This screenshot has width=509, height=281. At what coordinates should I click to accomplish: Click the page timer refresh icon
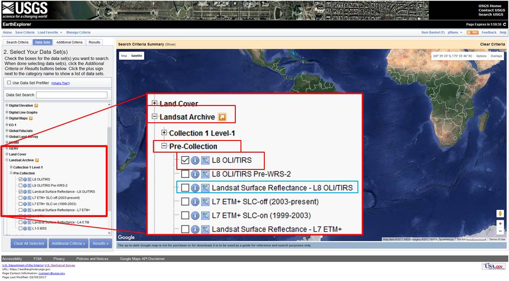tap(504, 24)
